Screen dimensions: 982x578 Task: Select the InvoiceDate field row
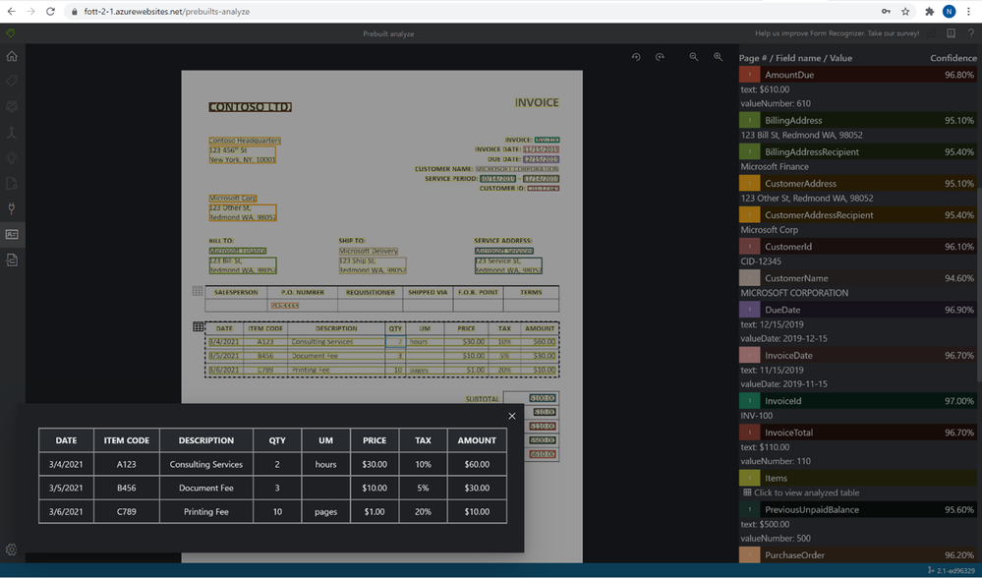(x=858, y=355)
